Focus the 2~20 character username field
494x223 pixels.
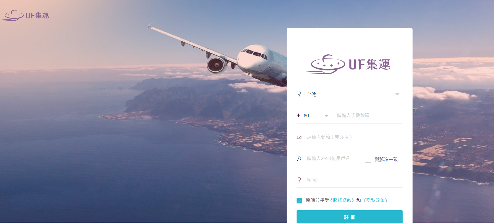(x=334, y=158)
